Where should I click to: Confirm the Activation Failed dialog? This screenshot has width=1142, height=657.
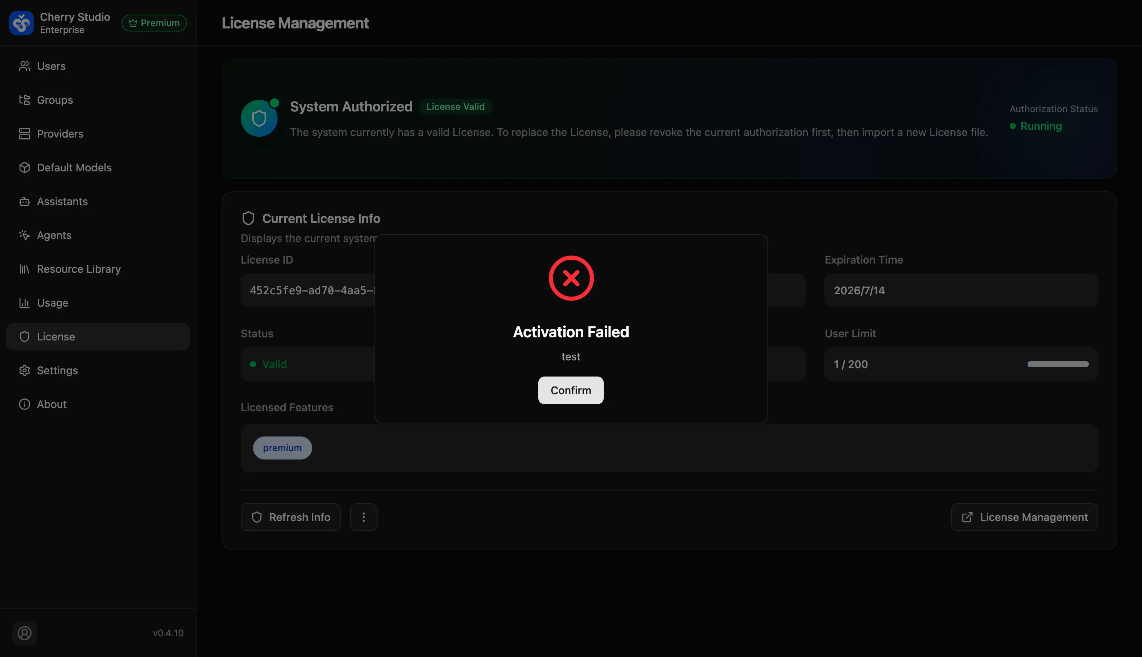tap(571, 390)
